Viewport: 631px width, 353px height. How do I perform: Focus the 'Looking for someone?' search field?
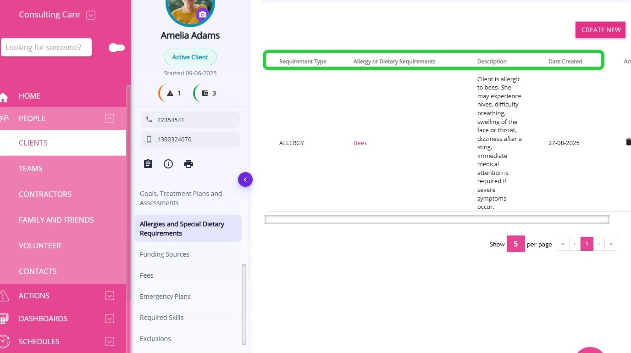tap(46, 47)
